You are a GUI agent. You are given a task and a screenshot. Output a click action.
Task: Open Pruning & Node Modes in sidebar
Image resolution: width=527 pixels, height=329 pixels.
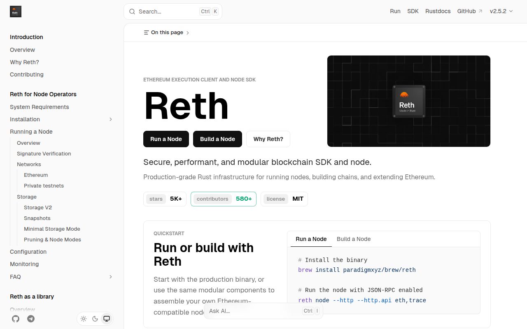click(52, 240)
